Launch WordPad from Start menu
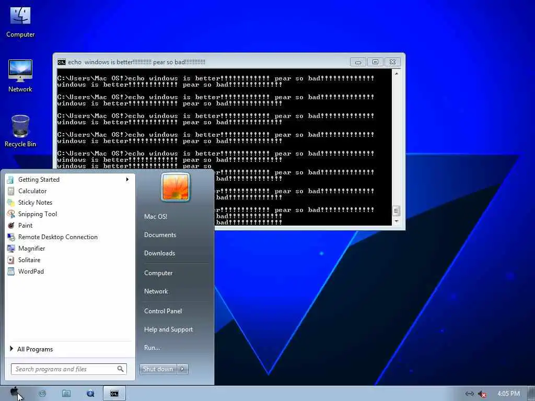 pos(71,272)
